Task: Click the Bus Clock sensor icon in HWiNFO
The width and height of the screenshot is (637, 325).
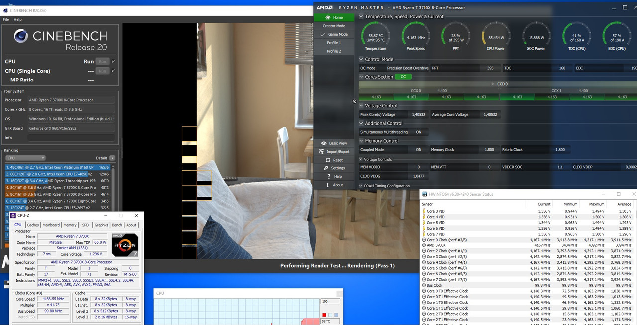Action: pyautogui.click(x=424, y=285)
